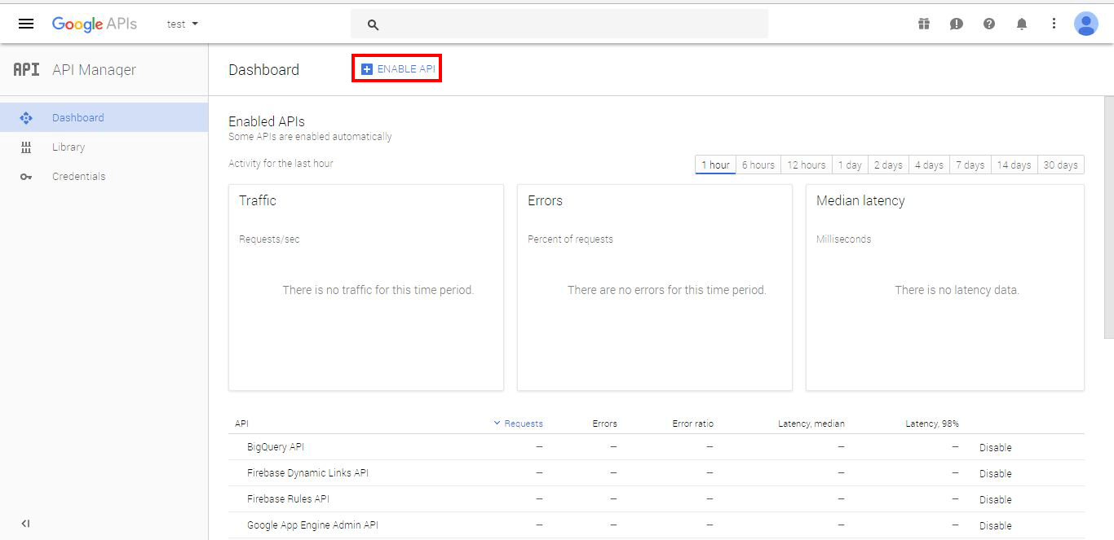
Task: Click the API column header
Action: (241, 424)
